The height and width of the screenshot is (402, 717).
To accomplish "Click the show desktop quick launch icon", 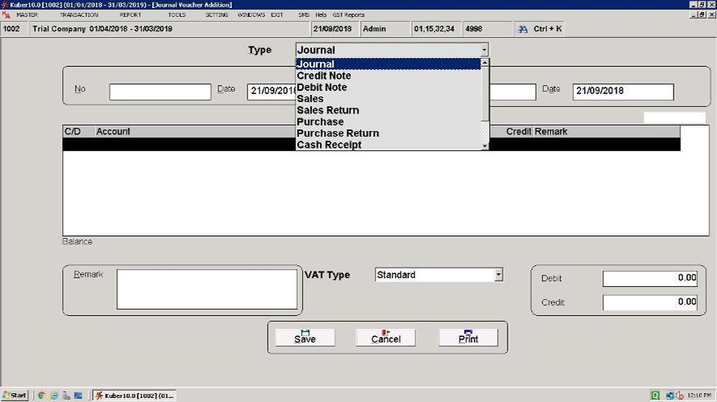I will coord(78,395).
